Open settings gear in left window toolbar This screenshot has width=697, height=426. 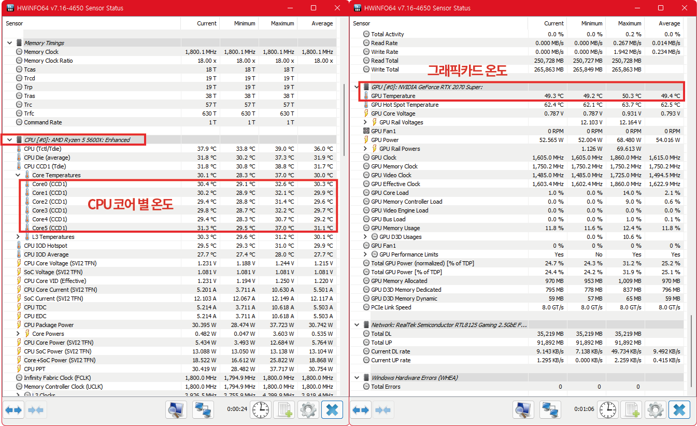(308, 410)
